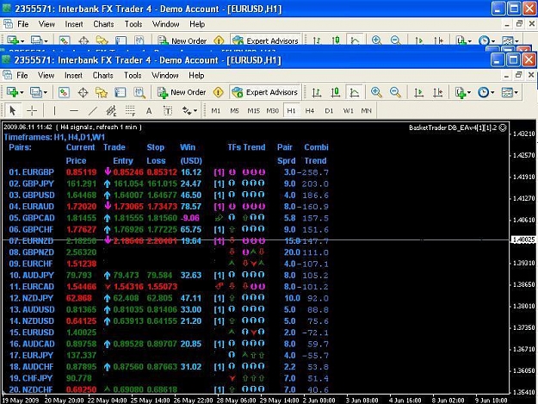The height and width of the screenshot is (404, 538).
Task: Select the Text Label tool
Action: pos(168,110)
